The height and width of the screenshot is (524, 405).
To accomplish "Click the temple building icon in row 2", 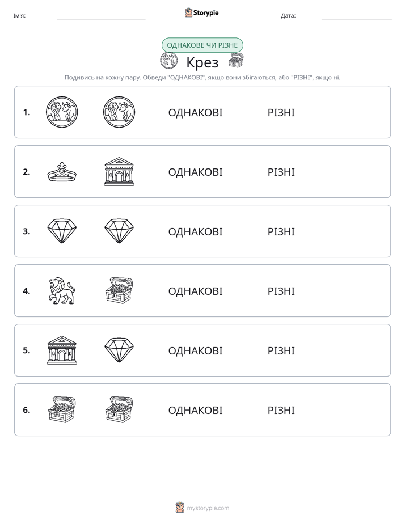I will pos(119,171).
